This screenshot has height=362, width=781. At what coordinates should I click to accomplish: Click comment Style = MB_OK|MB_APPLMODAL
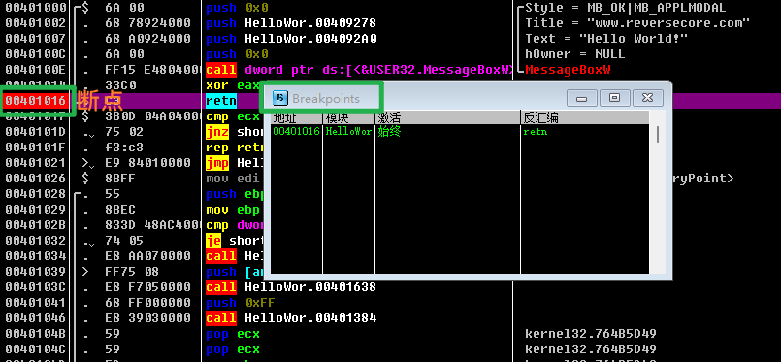[x=625, y=8]
